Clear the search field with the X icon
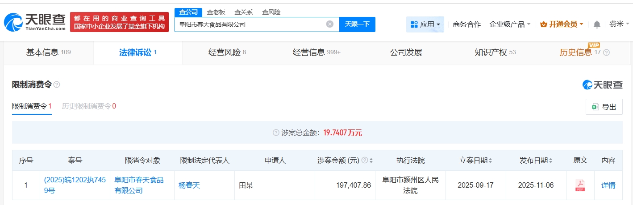The height and width of the screenshot is (205, 633). coord(329,24)
